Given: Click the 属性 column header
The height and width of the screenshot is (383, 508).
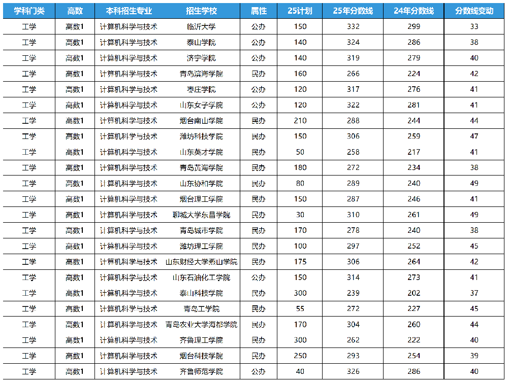Looking at the screenshot, I should pyautogui.click(x=259, y=11).
